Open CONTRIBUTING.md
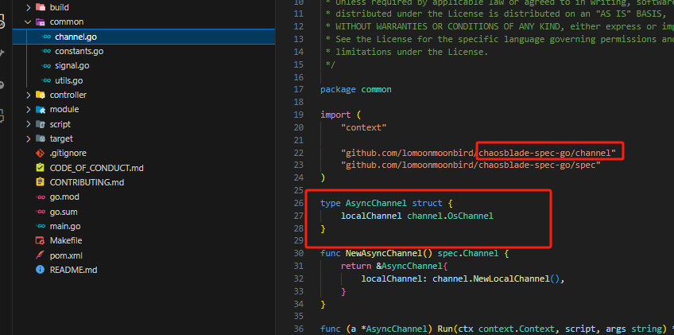The width and height of the screenshot is (674, 335). 87,182
